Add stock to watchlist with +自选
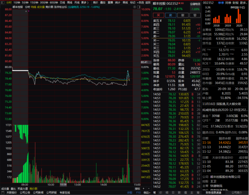 pos(141,2)
